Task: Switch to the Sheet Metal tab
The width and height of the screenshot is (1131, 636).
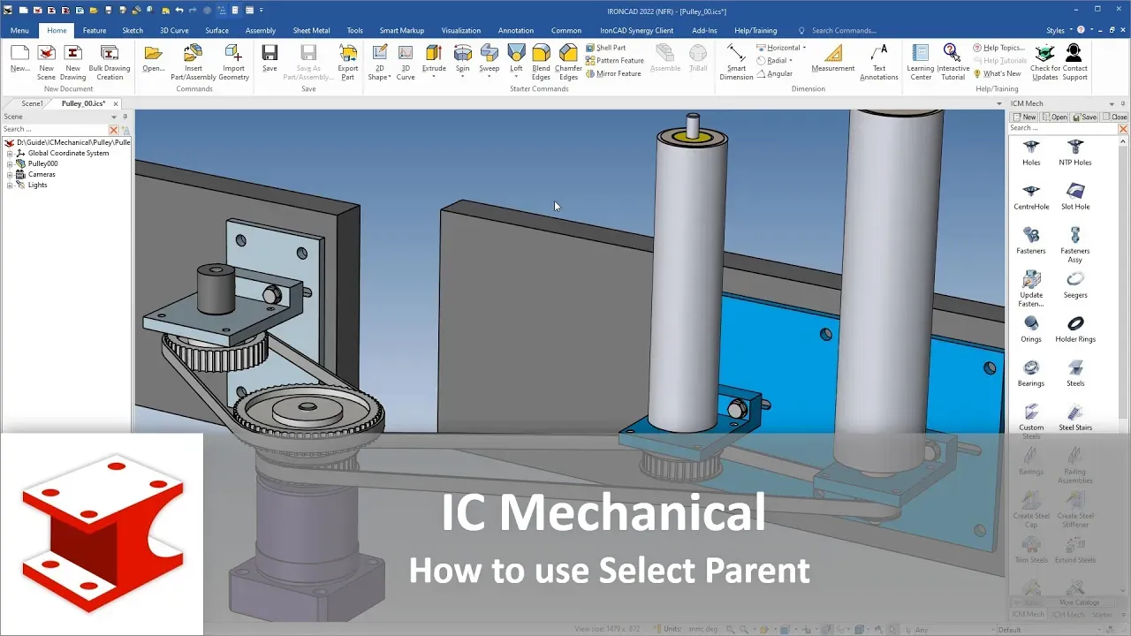Action: [x=311, y=30]
